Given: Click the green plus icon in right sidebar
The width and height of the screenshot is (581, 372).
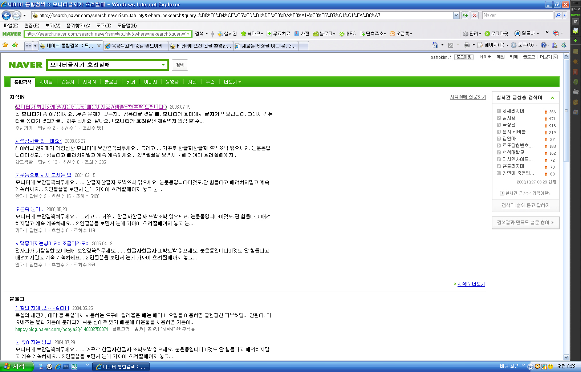Looking at the screenshot, I should (576, 40).
